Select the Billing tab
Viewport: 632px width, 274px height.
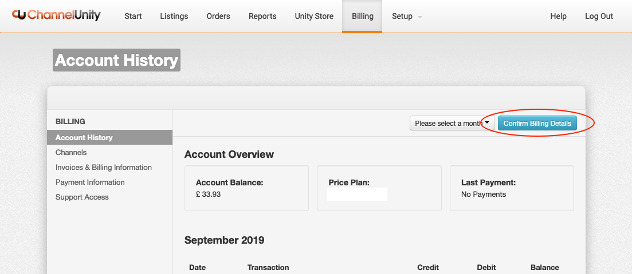point(362,16)
